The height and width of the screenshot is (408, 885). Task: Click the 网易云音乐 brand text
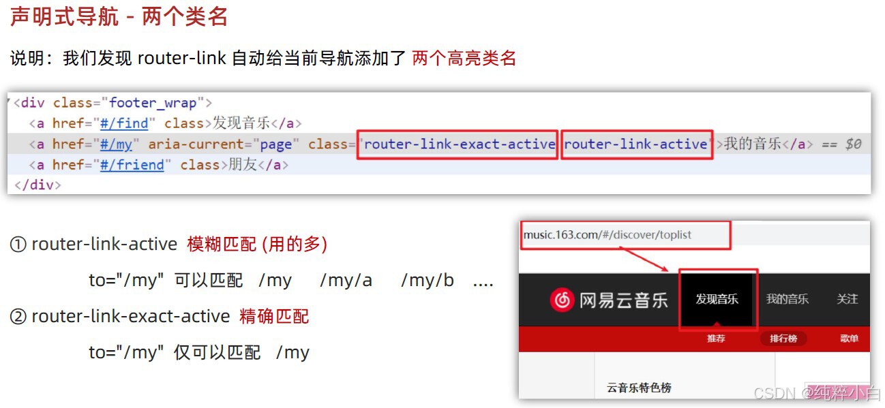(623, 300)
